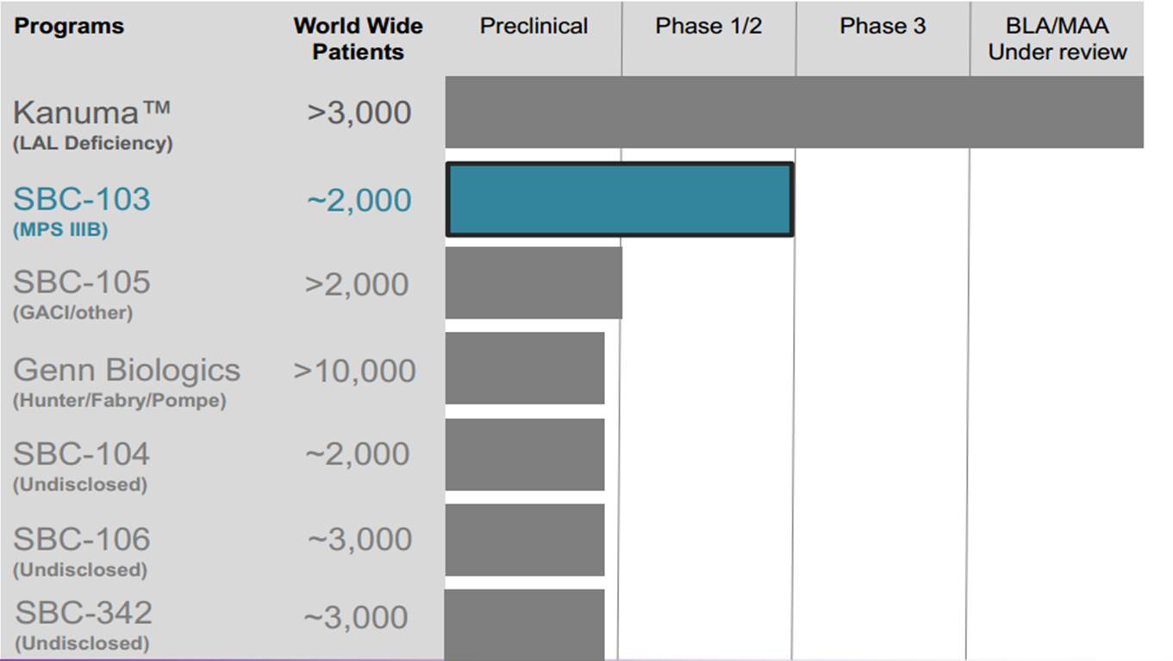Click the teal SBC-103 progress bar
This screenshot has width=1173, height=661.
[x=620, y=199]
